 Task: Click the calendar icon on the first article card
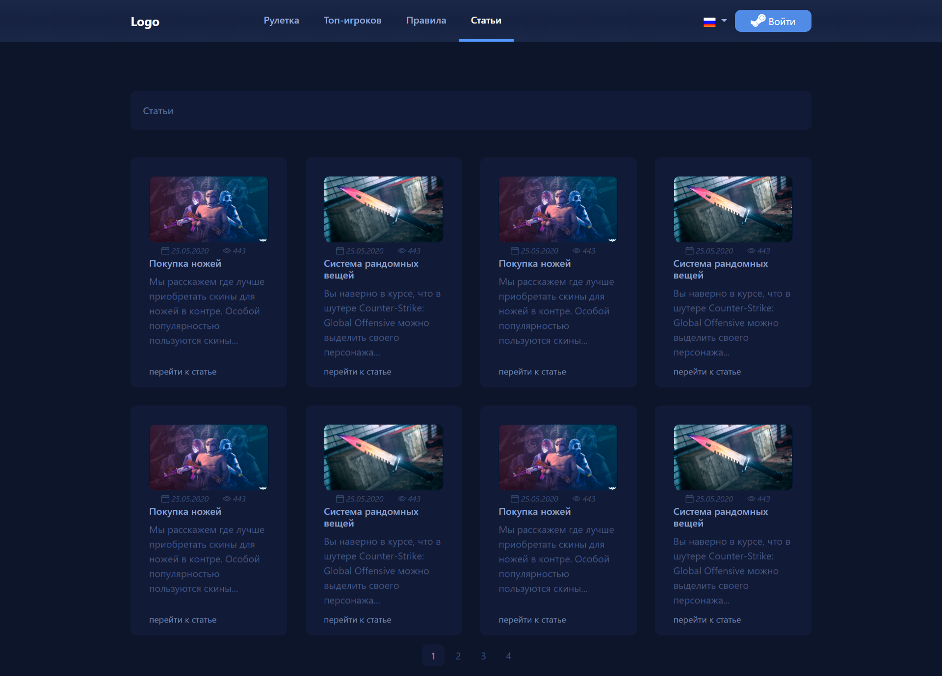pyautogui.click(x=165, y=250)
